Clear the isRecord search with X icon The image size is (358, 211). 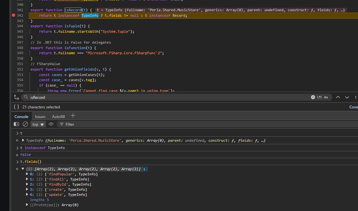tap(313, 97)
